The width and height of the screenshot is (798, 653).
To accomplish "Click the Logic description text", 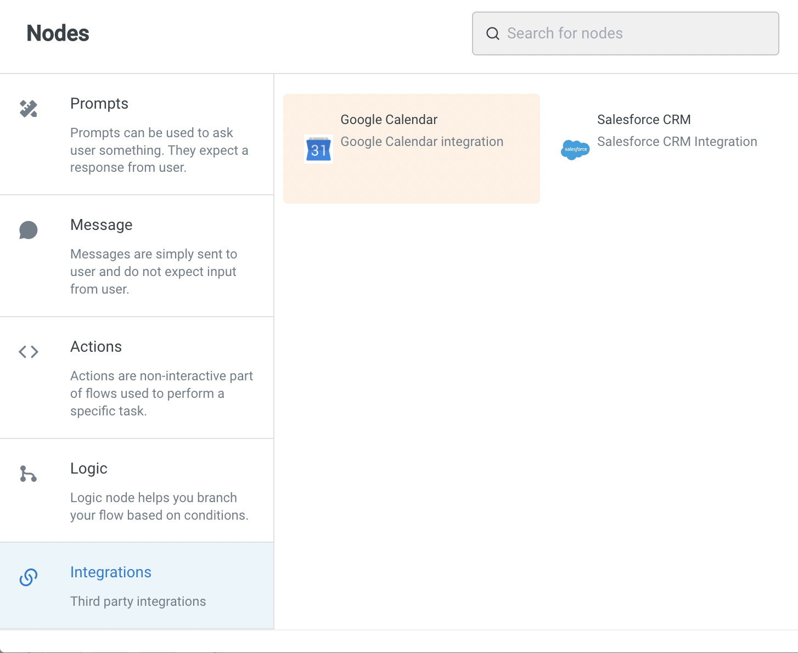I will click(x=159, y=506).
